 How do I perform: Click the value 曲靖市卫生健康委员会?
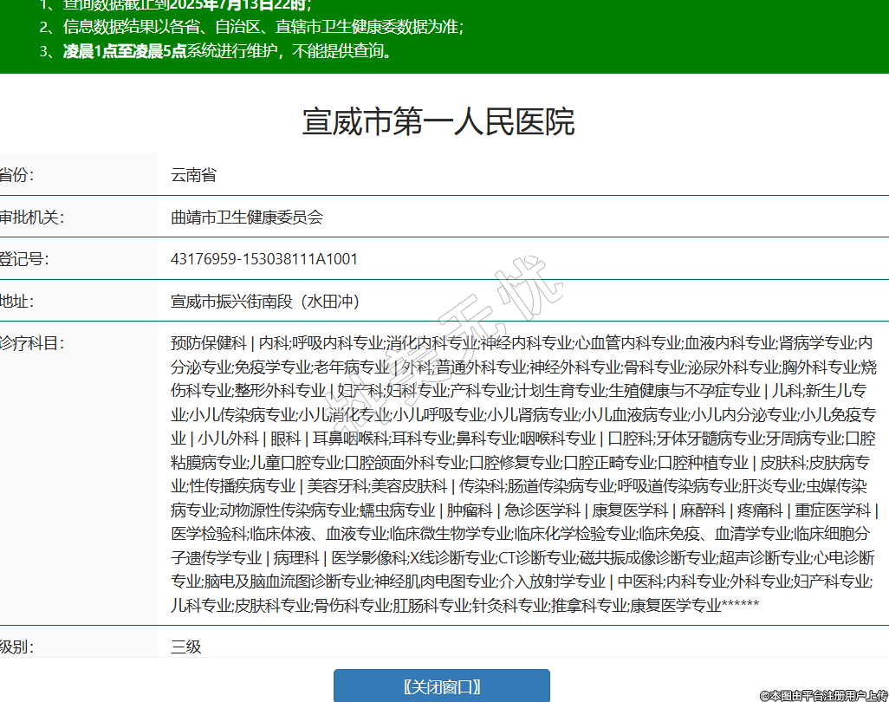coord(247,217)
